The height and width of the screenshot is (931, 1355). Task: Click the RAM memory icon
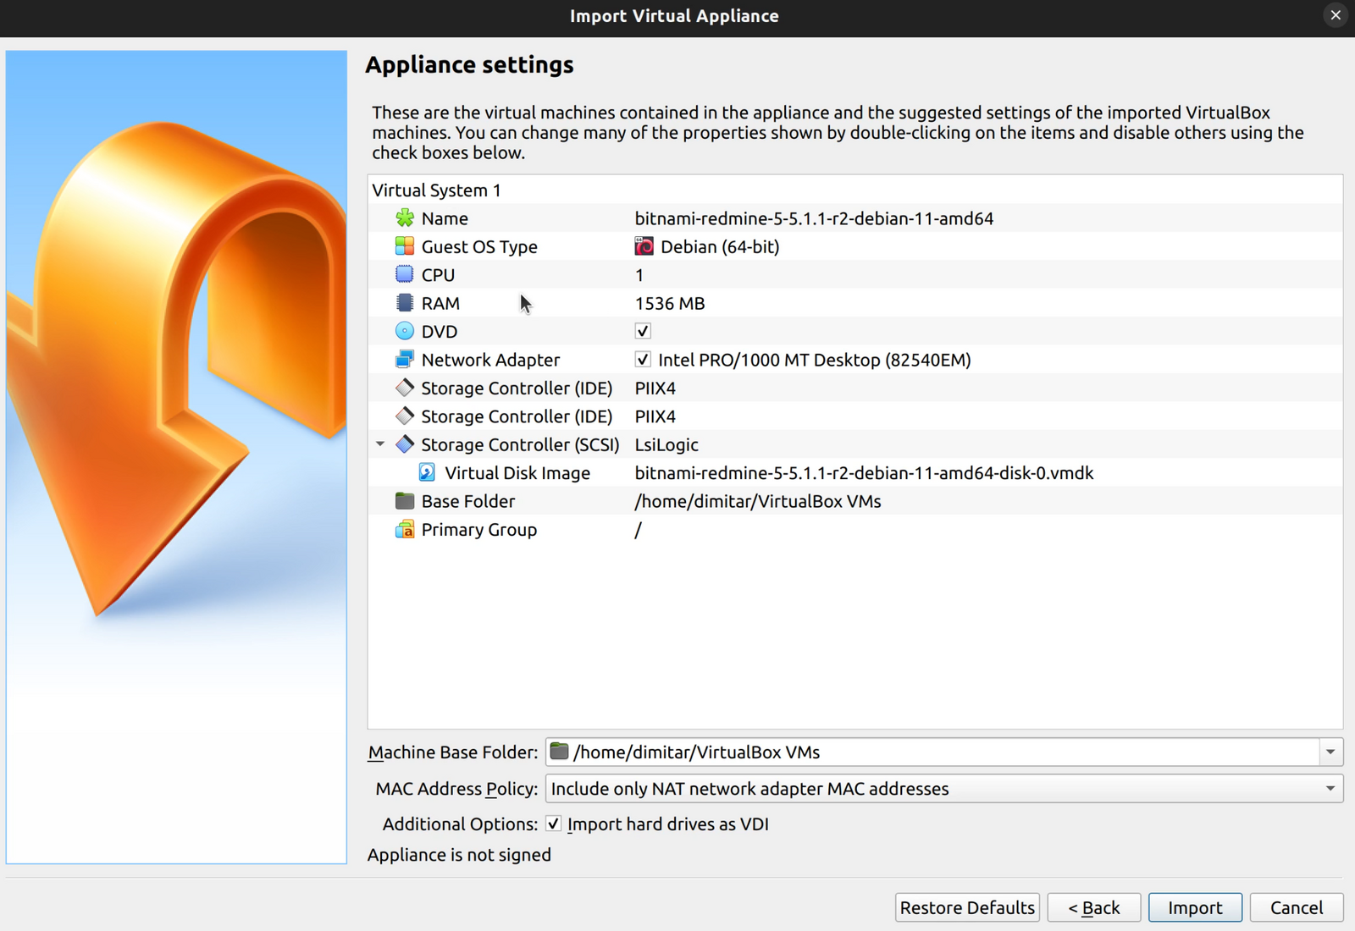[x=403, y=302]
